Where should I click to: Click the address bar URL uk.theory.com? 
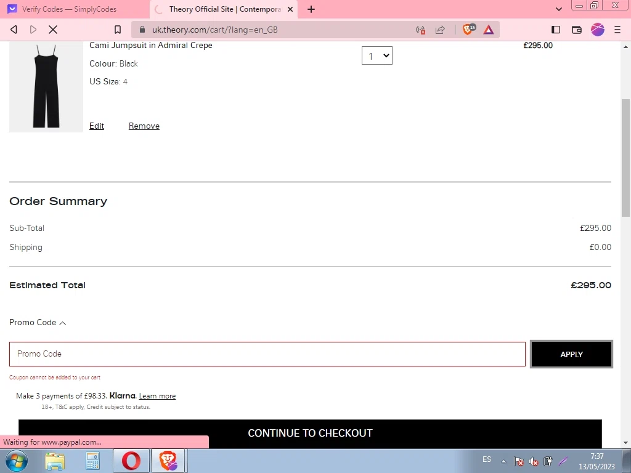point(215,30)
